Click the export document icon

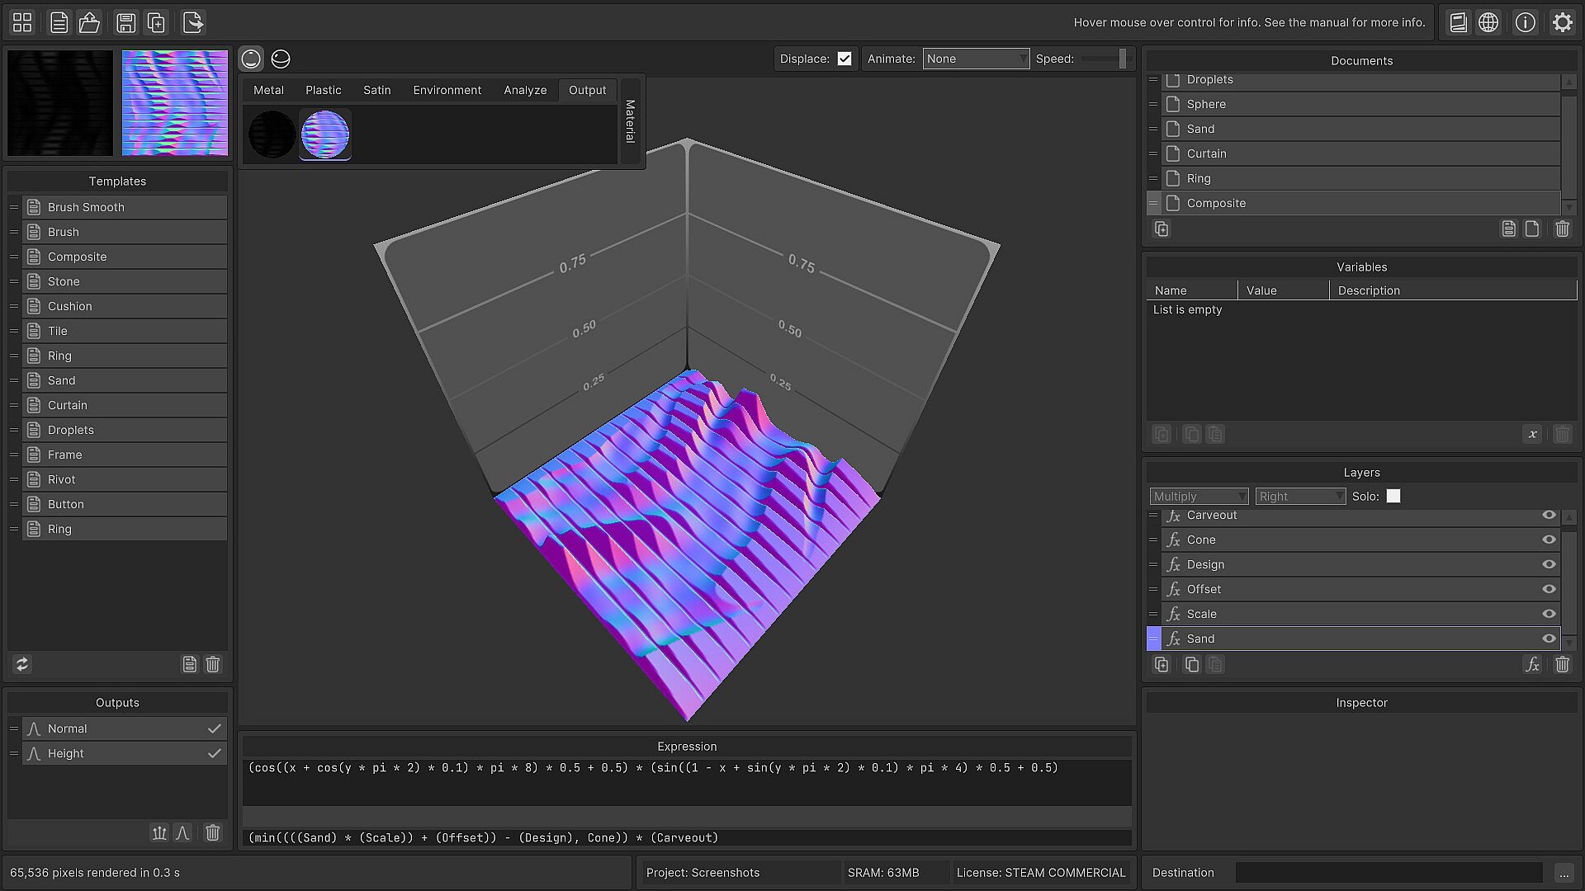pyautogui.click(x=192, y=22)
